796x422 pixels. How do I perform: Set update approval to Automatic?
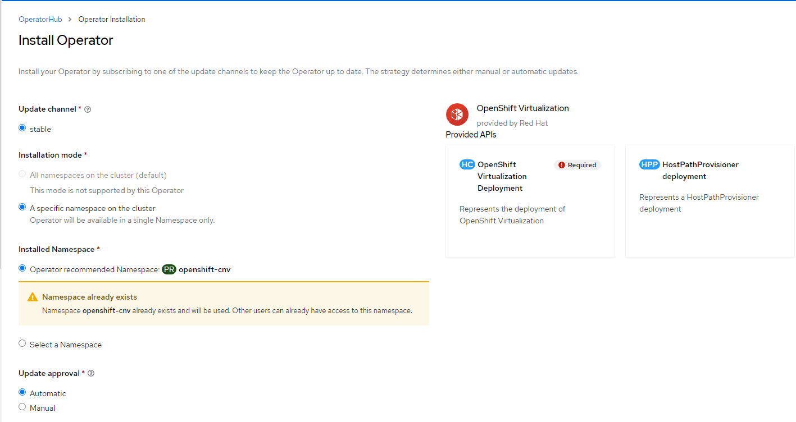pyautogui.click(x=22, y=392)
